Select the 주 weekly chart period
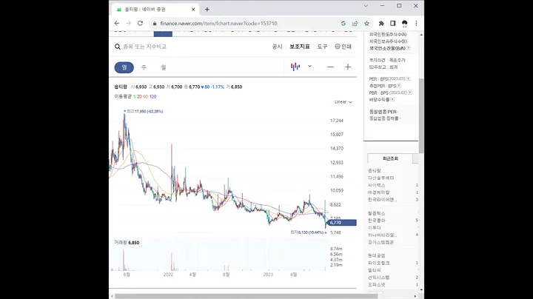533x299 pixels. pyautogui.click(x=144, y=67)
